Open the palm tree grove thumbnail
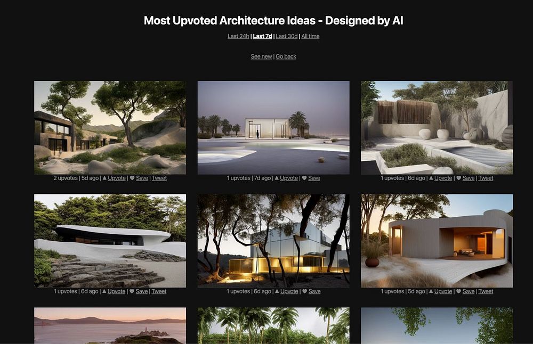This screenshot has height=344, width=533. (x=273, y=326)
